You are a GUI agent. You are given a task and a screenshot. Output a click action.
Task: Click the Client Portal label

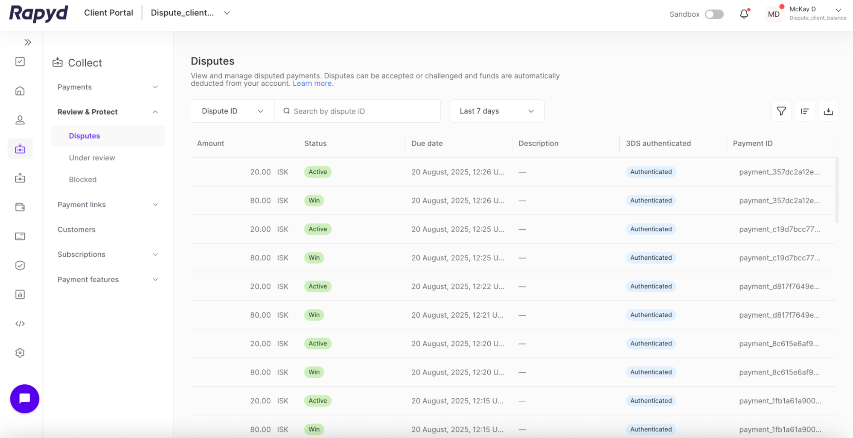pos(108,12)
